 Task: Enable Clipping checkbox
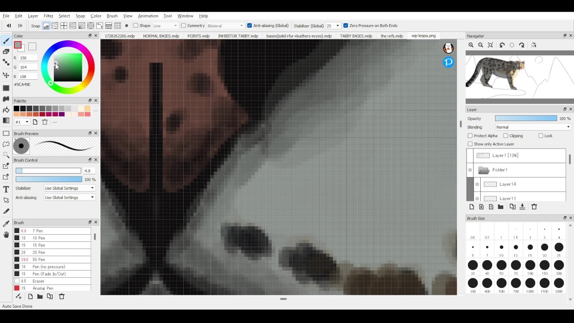tap(505, 135)
